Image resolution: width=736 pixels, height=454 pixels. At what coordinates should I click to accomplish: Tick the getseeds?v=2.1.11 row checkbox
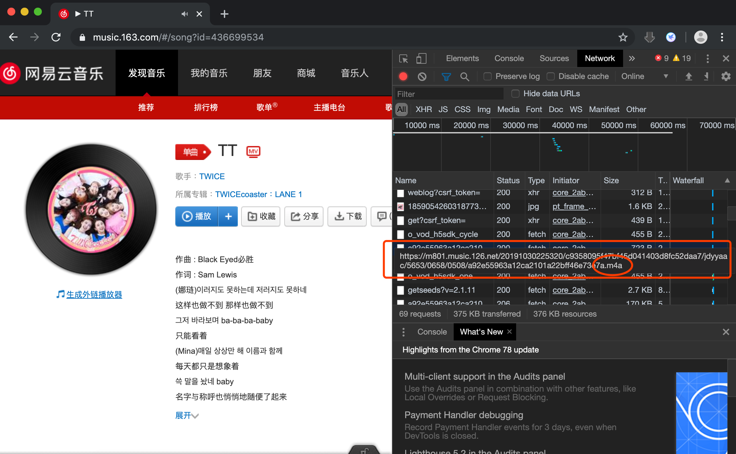(401, 290)
